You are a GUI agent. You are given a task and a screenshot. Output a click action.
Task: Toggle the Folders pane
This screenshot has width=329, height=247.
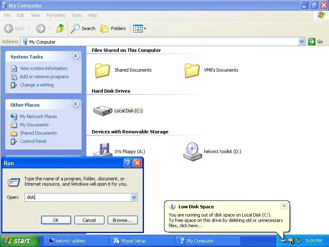tap(113, 28)
